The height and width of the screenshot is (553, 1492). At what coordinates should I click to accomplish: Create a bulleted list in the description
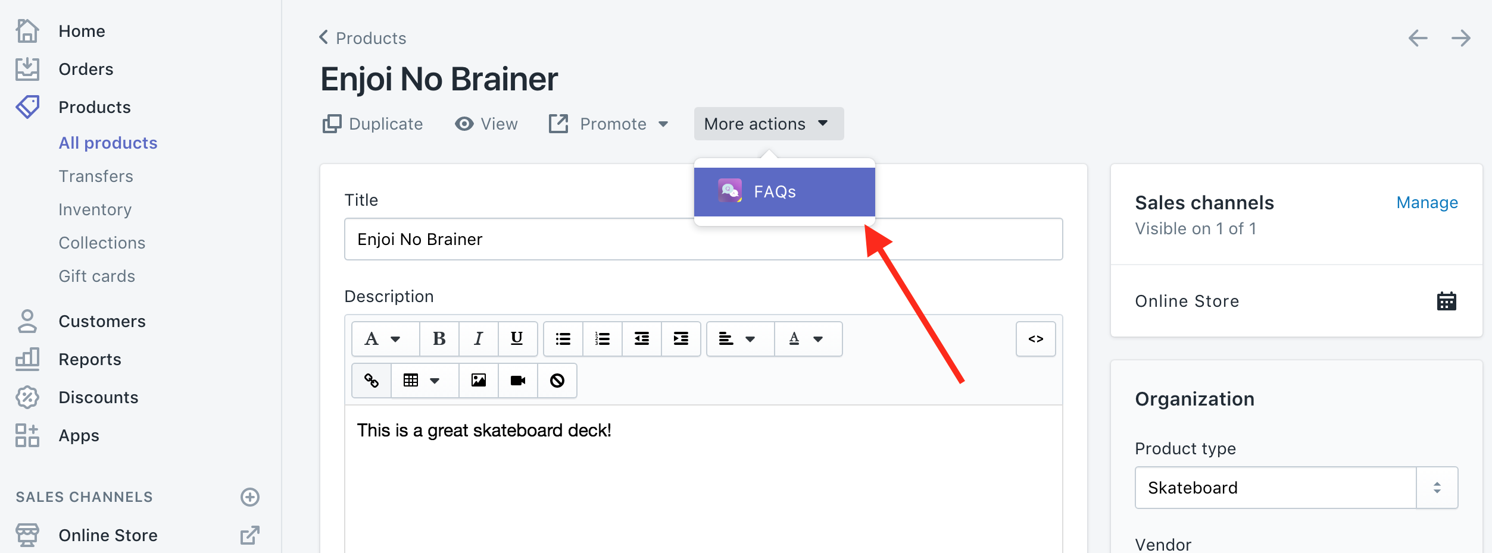click(x=562, y=339)
